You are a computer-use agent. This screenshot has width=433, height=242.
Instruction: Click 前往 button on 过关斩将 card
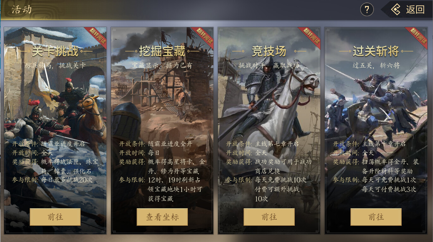coord(376,217)
